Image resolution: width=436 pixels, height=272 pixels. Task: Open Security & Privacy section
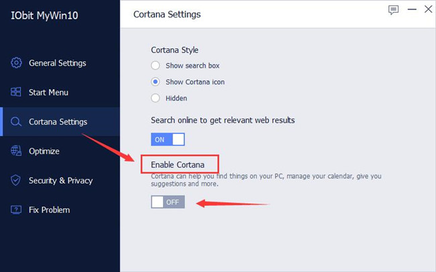(60, 181)
